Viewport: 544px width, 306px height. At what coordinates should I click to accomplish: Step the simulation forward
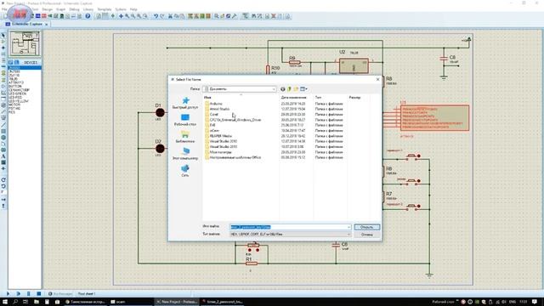click(19, 293)
